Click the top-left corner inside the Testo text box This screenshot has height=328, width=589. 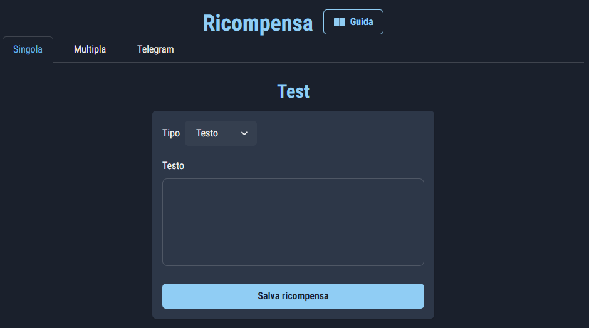coord(167,183)
